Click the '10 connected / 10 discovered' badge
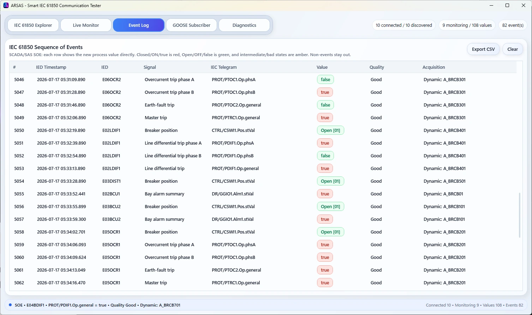Viewport: 532px width, 315px height. tap(404, 25)
